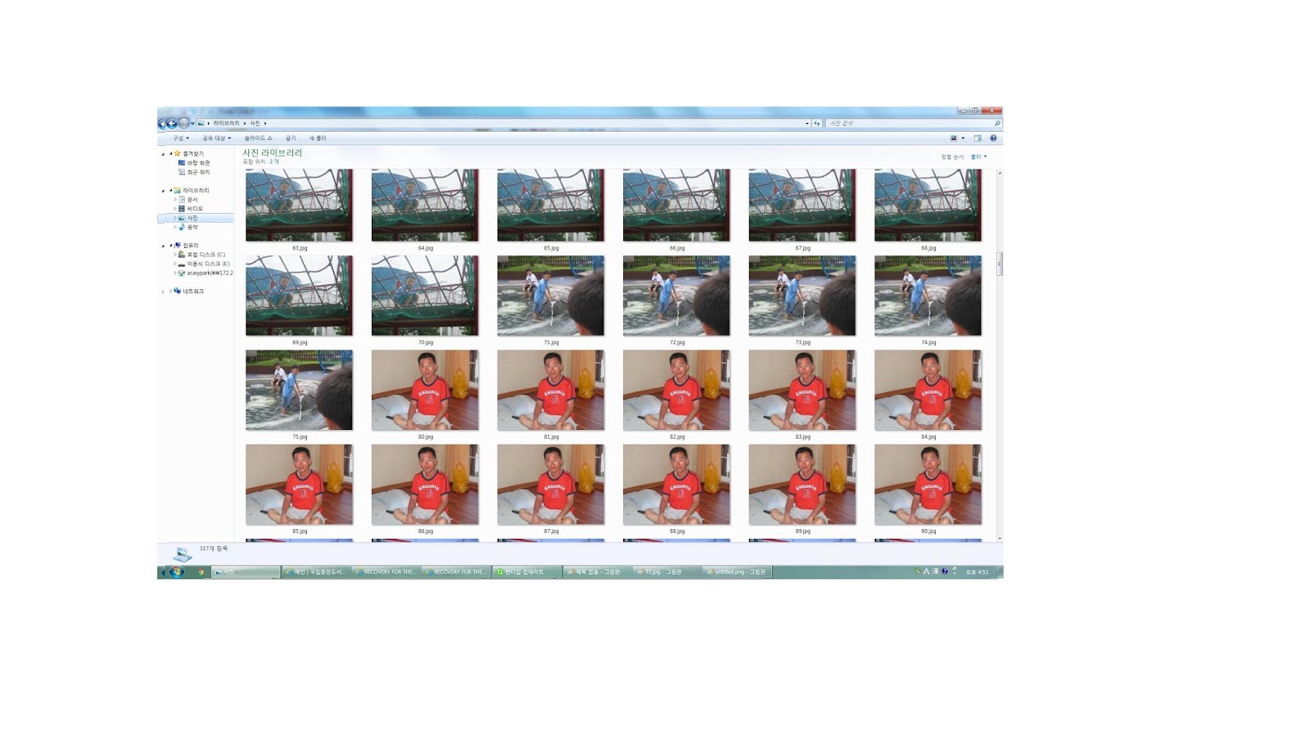Select 라이브러리 in the navigation pane
Screen dimensions: 1310x737
click(x=196, y=190)
